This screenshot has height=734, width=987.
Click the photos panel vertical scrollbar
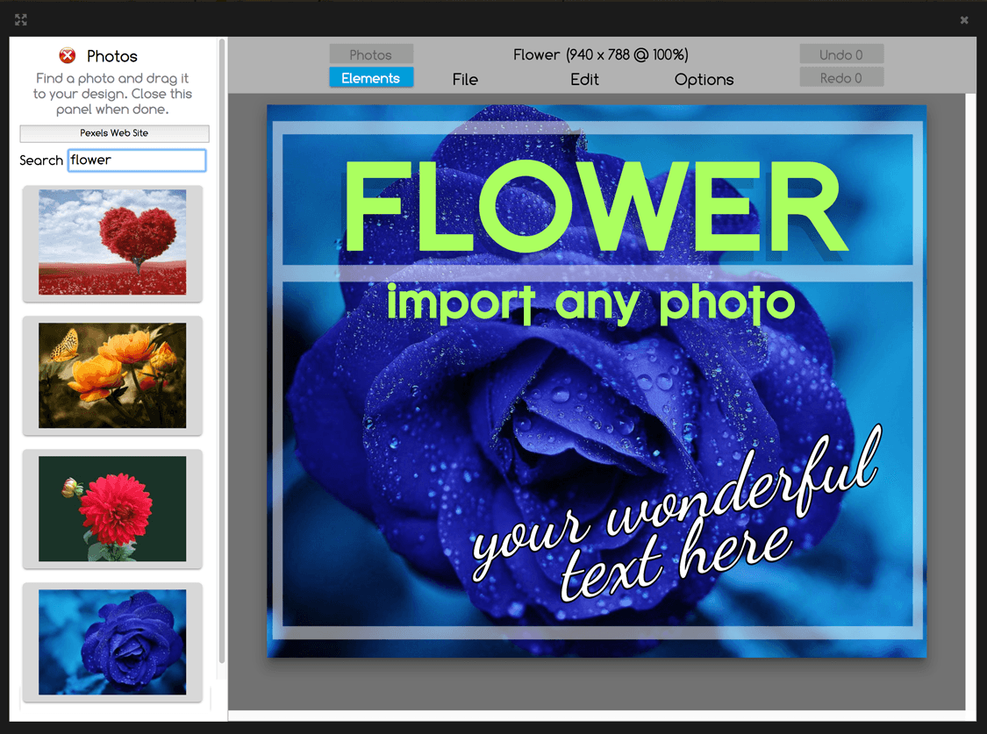tap(222, 351)
